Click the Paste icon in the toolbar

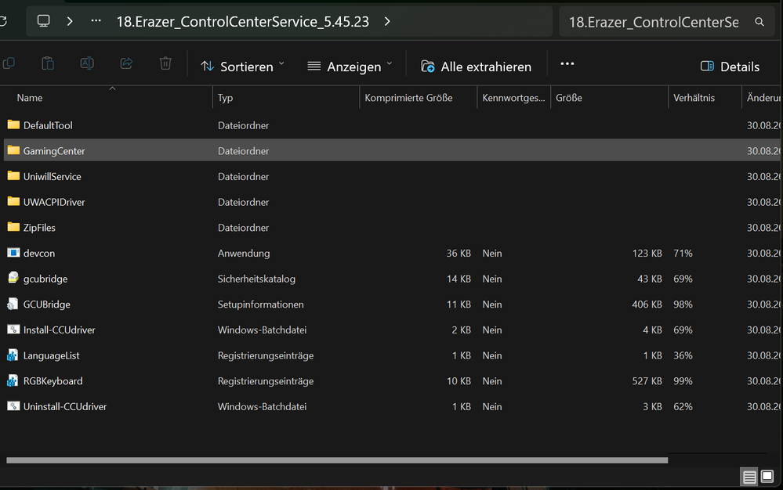click(x=47, y=63)
